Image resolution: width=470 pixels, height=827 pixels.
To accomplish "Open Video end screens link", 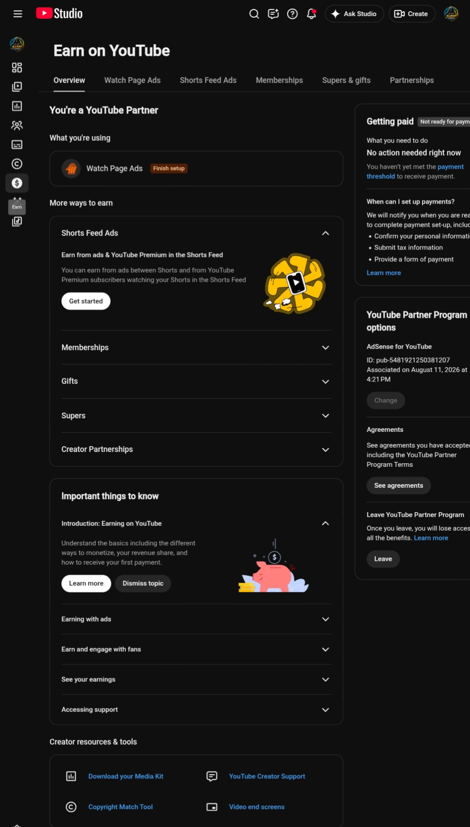I will (256, 807).
